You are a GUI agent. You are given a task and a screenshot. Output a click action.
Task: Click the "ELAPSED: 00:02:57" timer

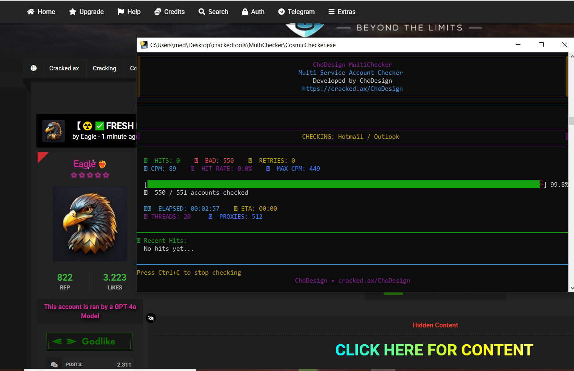(x=189, y=209)
